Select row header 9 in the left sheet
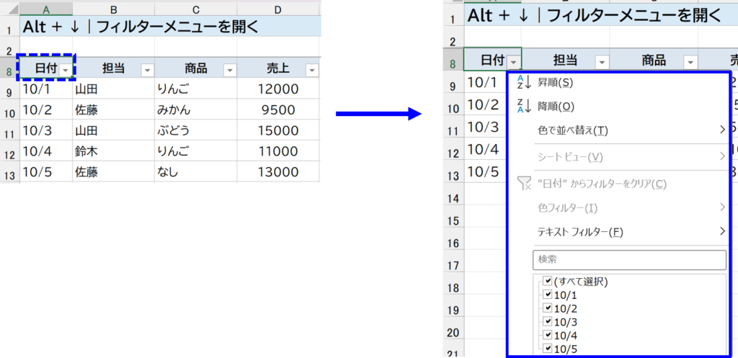This screenshot has width=738, height=358. [9, 90]
